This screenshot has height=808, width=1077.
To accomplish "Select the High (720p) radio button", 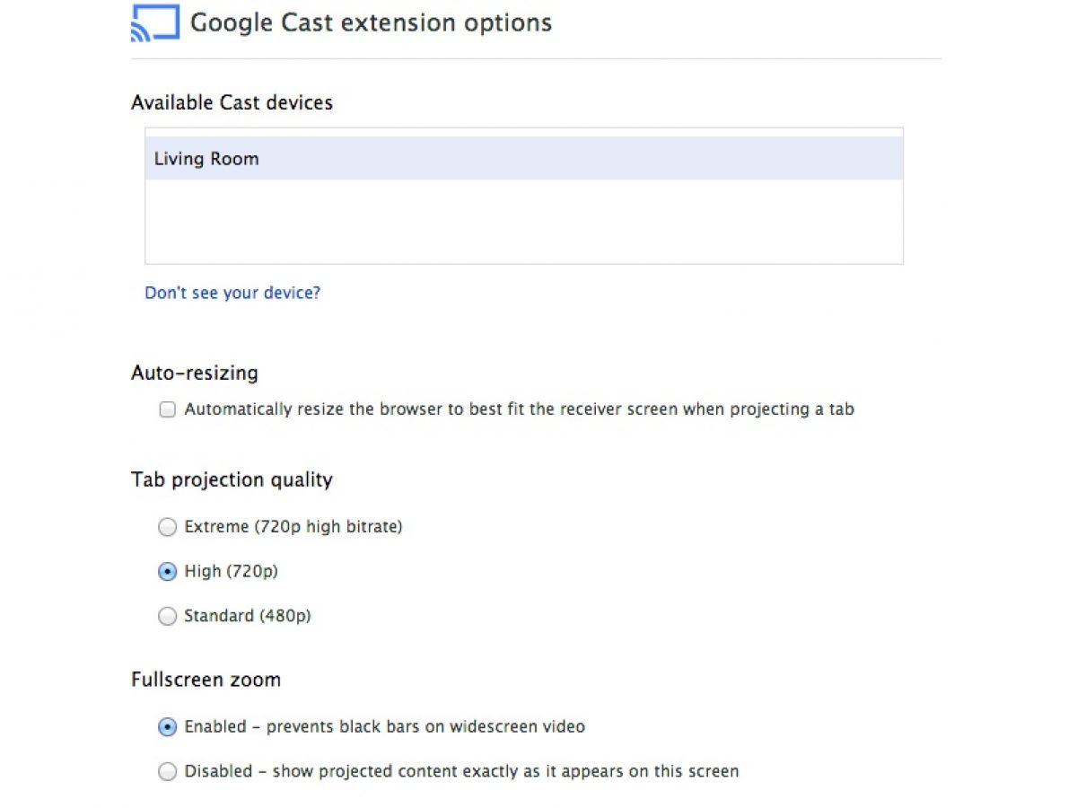I will (167, 572).
